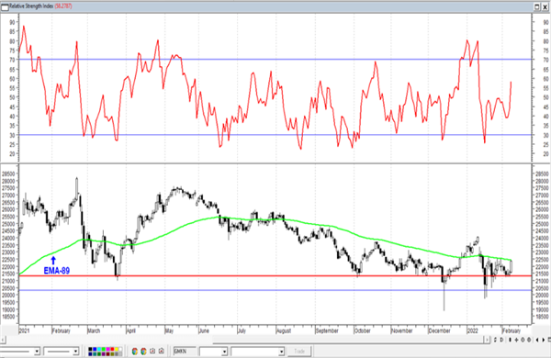Click the EMA-89 label on the price chart
This screenshot has height=358, width=551.
(57, 271)
